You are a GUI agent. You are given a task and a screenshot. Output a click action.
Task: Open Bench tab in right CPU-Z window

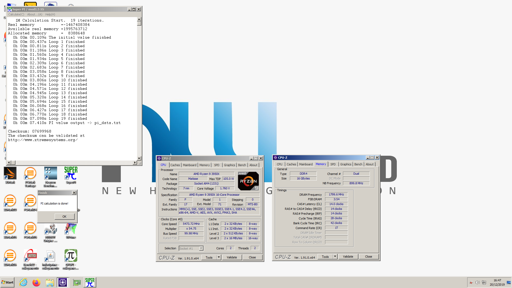pyautogui.click(x=358, y=164)
